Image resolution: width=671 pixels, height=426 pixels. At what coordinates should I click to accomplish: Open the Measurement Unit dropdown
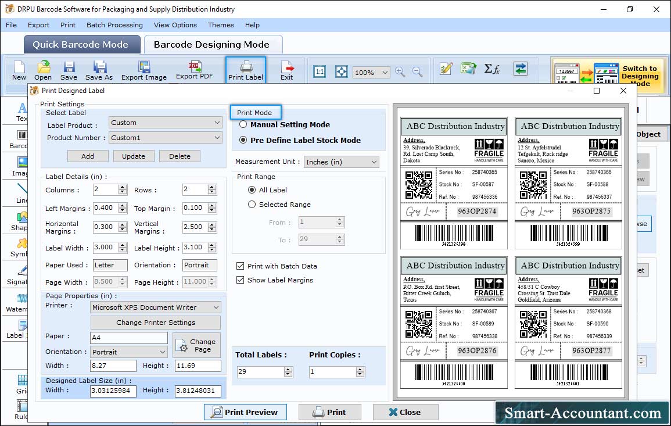[x=342, y=162]
